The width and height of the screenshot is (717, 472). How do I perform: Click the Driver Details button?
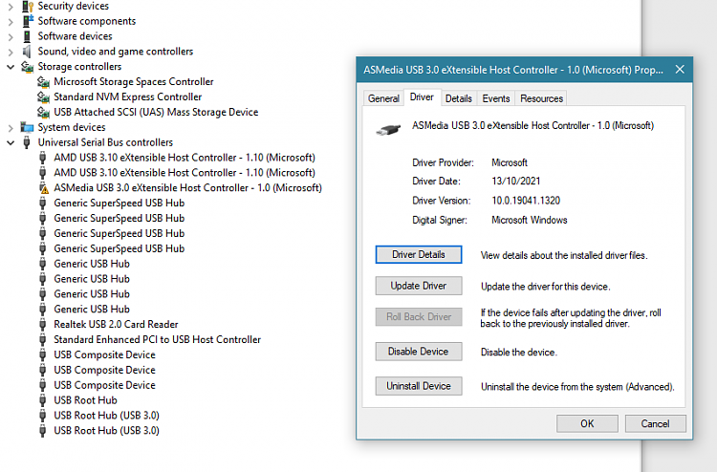[x=419, y=254]
